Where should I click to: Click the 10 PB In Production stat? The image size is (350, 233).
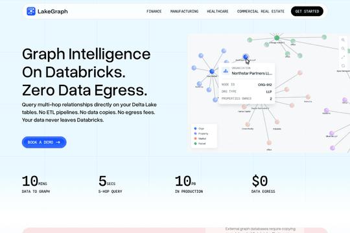click(x=189, y=184)
